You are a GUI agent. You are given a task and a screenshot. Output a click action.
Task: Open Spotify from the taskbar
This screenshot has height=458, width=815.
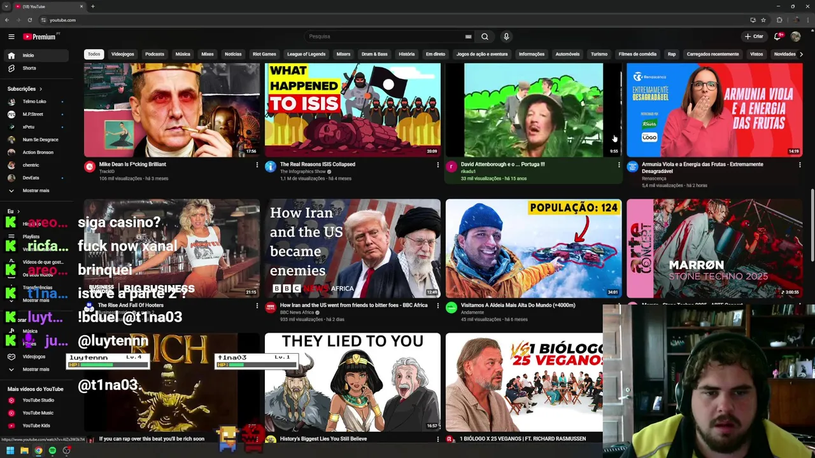pyautogui.click(x=52, y=451)
